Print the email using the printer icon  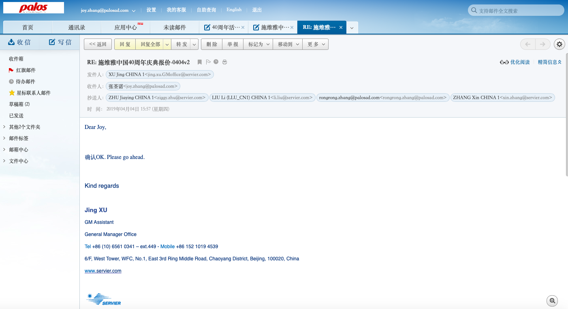pyautogui.click(x=224, y=62)
